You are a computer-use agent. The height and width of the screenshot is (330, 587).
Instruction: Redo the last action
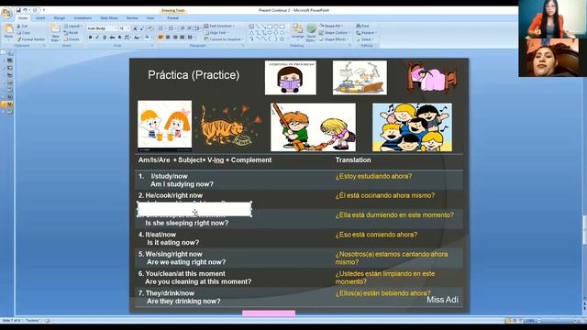pos(35,10)
